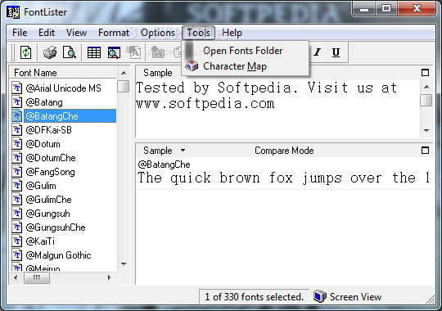The image size is (442, 311).
Task: Open the Options menu
Action: pos(158,33)
